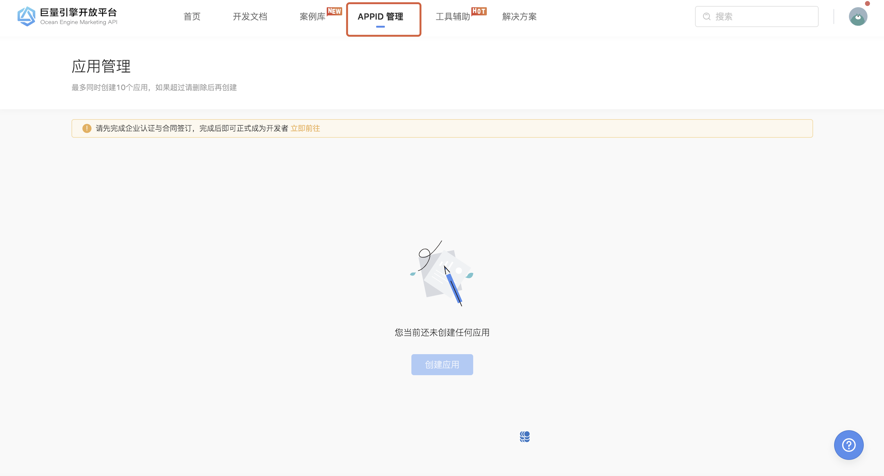884x476 pixels.
Task: Click the Ocean Engine Marketing API subtitle
Action: (x=79, y=22)
